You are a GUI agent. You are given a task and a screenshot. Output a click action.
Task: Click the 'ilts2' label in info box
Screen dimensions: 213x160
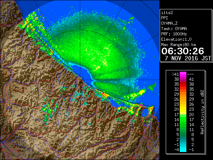[x=167, y=13]
